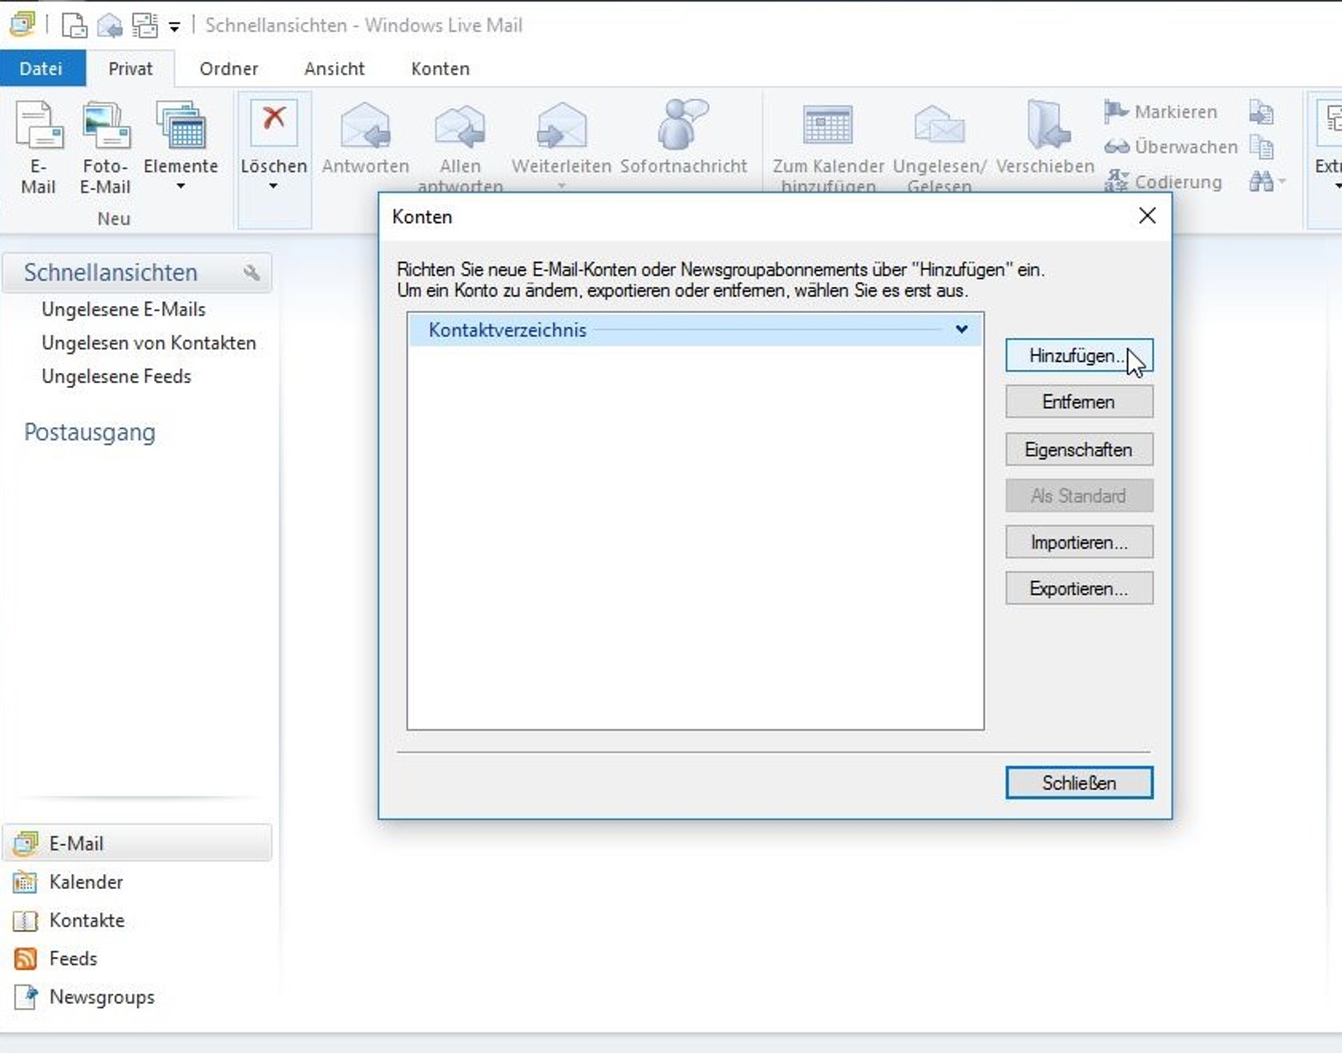This screenshot has height=1053, width=1342.
Task: Open the quick access toolbar customize dropdown
Action: point(173,25)
